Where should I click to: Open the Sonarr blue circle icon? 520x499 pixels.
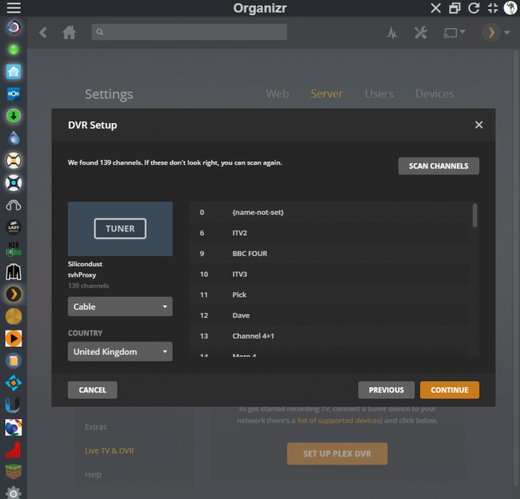[x=13, y=183]
